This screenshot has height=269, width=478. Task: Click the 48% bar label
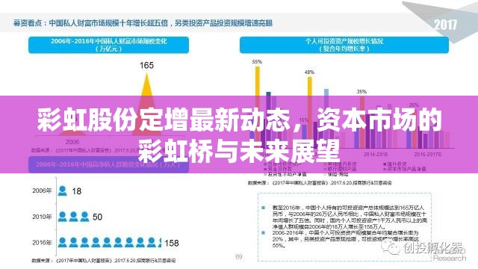[309, 72]
